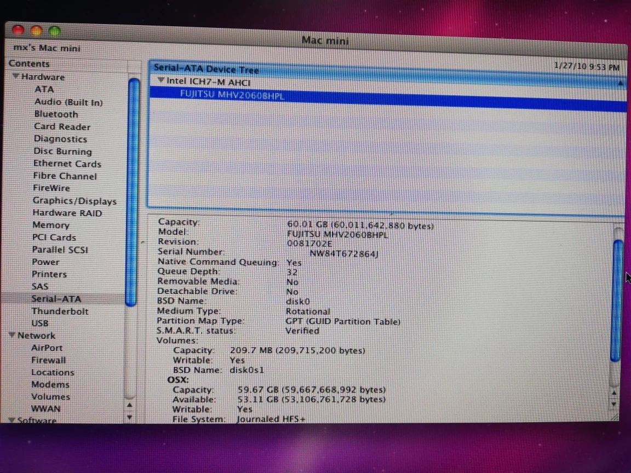The width and height of the screenshot is (631, 473).
Task: Choose Parallel SCSI in sidebar
Action: pos(60,250)
